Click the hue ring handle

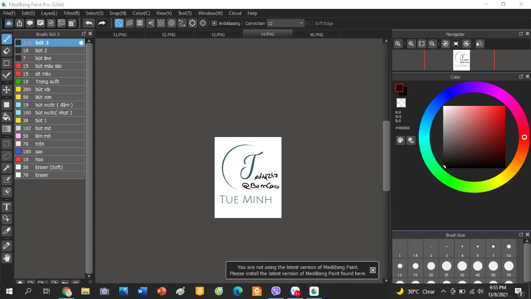524,137
